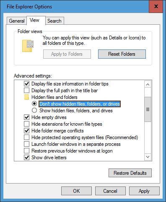This screenshot has height=202, width=166.
Task: Uncheck Show drive letters
Action: [x=26, y=158]
